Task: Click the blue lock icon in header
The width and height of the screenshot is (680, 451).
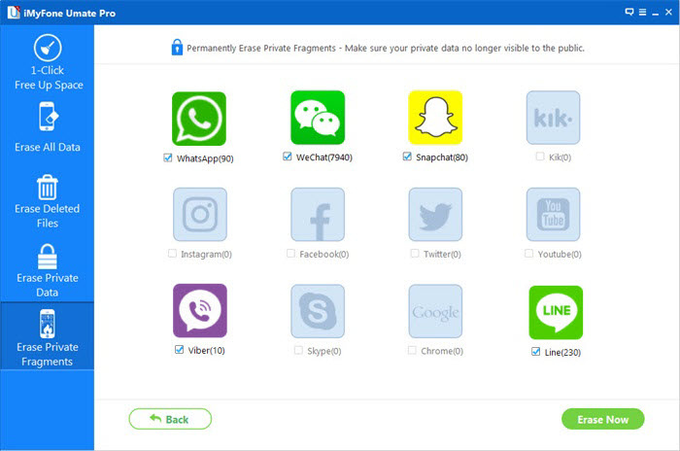Action: [x=177, y=48]
